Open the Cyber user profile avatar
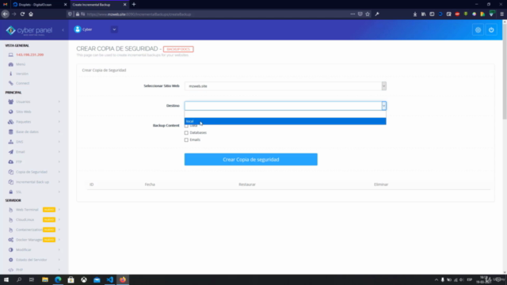The width and height of the screenshot is (507, 285). 78,29
